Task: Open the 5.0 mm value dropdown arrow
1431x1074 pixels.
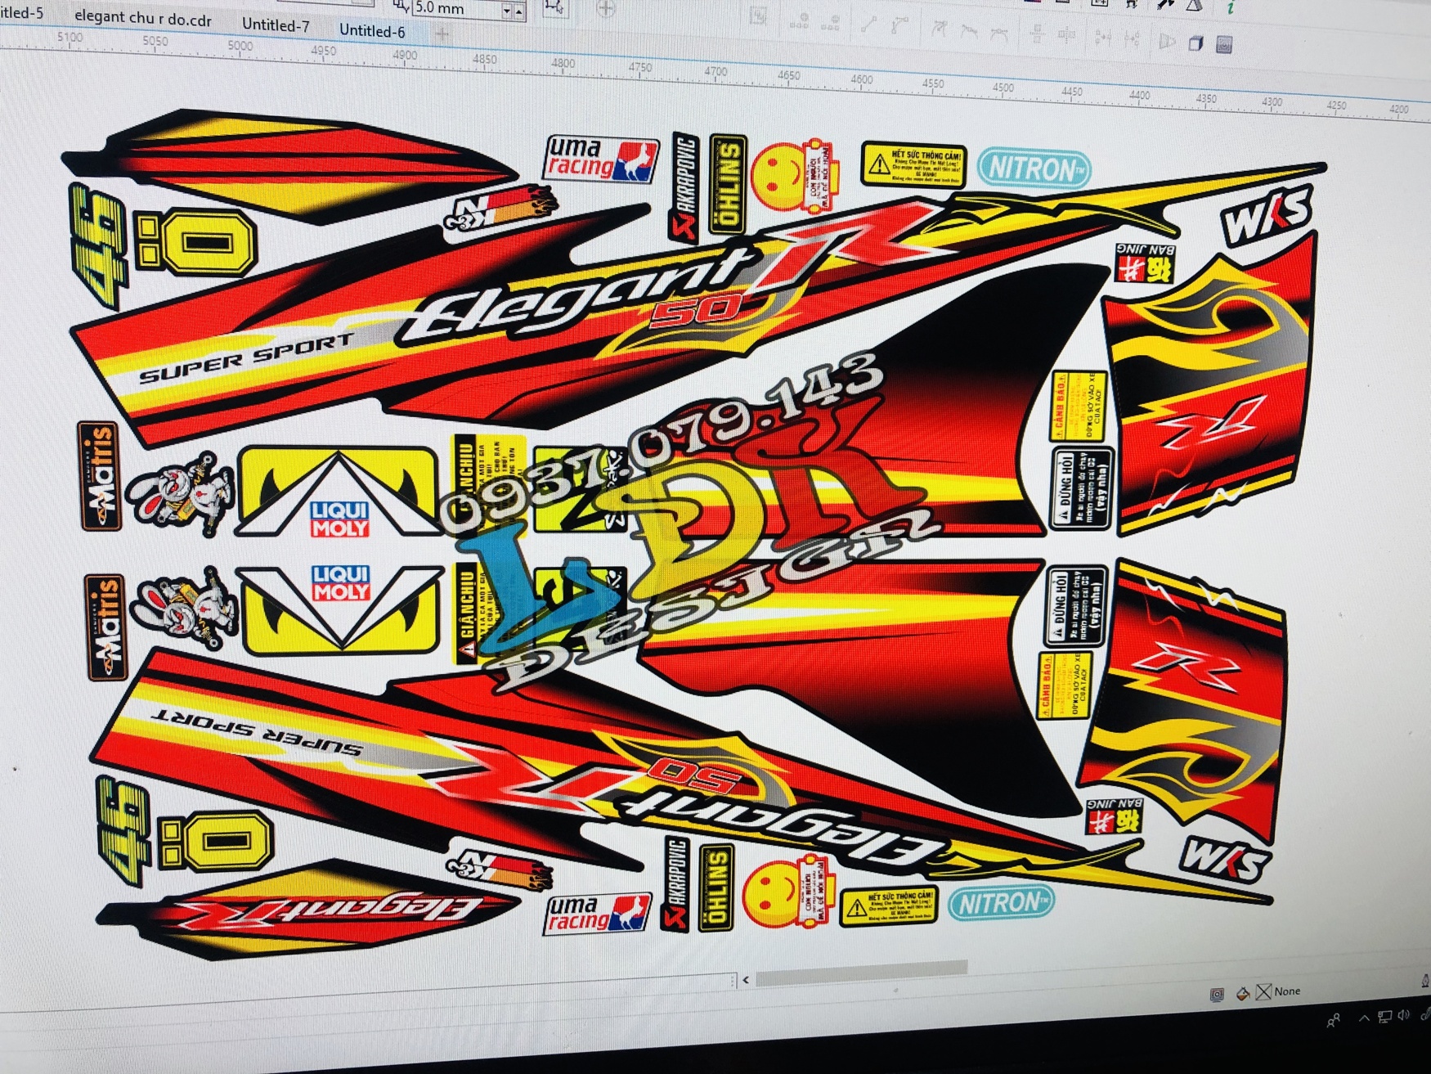Action: click(x=506, y=11)
